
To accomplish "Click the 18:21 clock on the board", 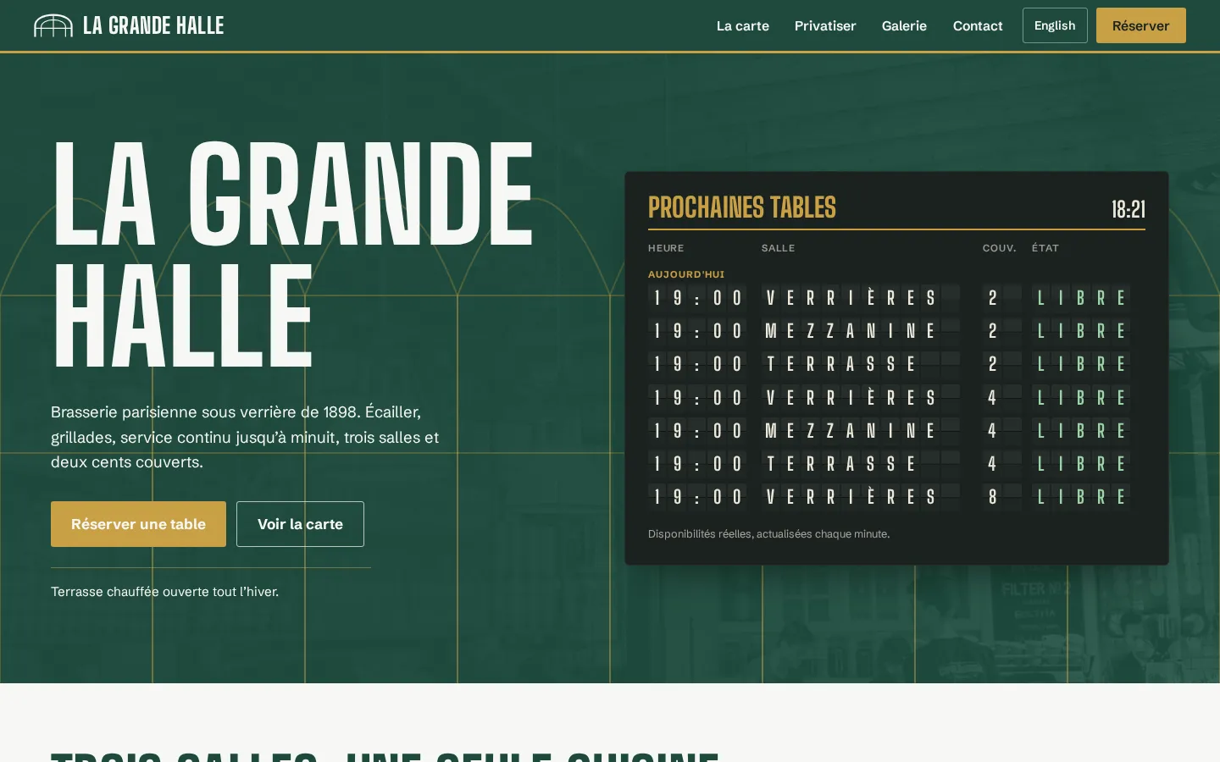I will (1128, 209).
